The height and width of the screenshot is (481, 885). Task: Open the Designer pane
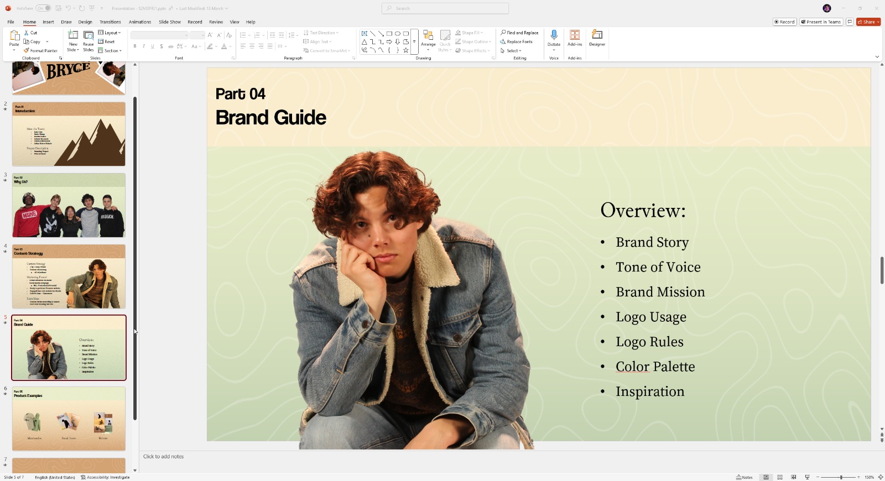click(597, 38)
